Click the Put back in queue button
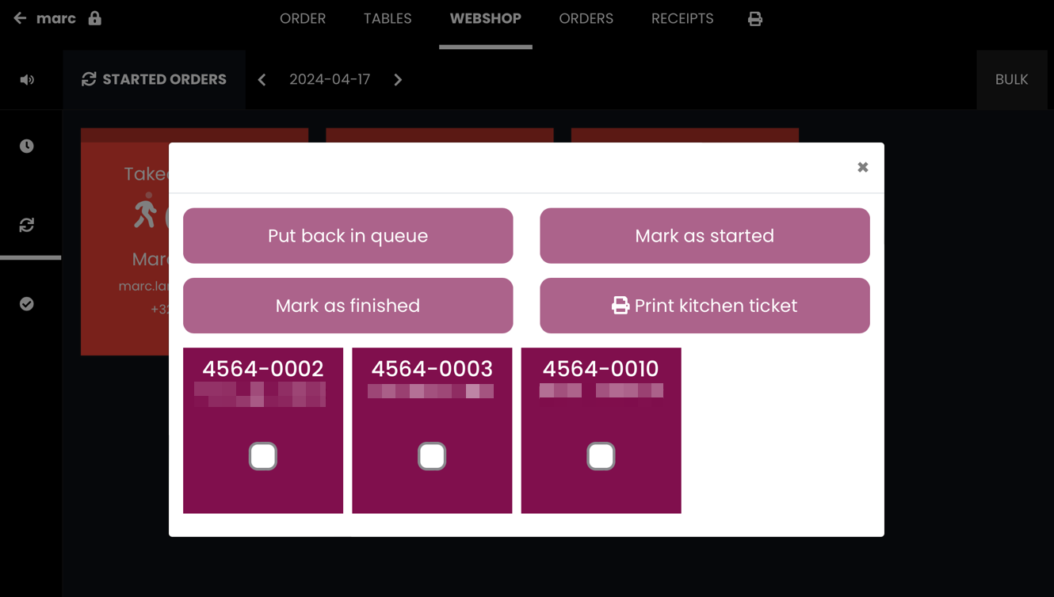This screenshot has height=597, width=1054. point(348,236)
